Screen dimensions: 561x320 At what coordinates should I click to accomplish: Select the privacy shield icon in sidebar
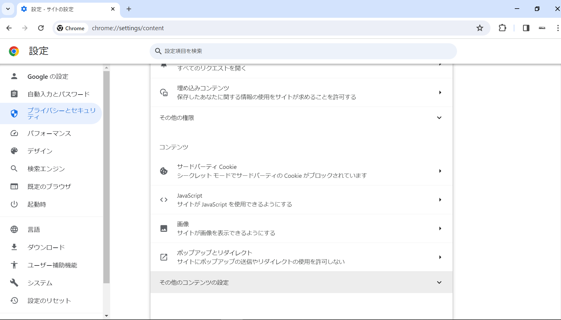point(14,113)
